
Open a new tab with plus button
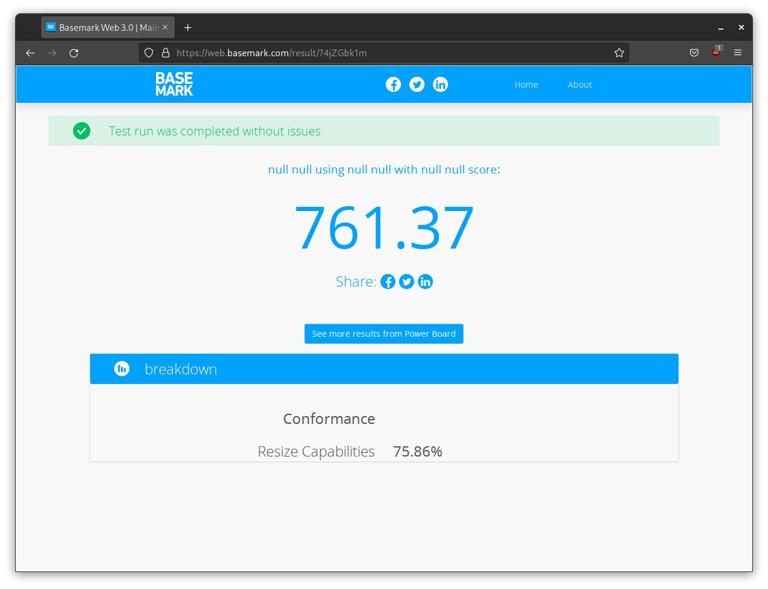(188, 28)
